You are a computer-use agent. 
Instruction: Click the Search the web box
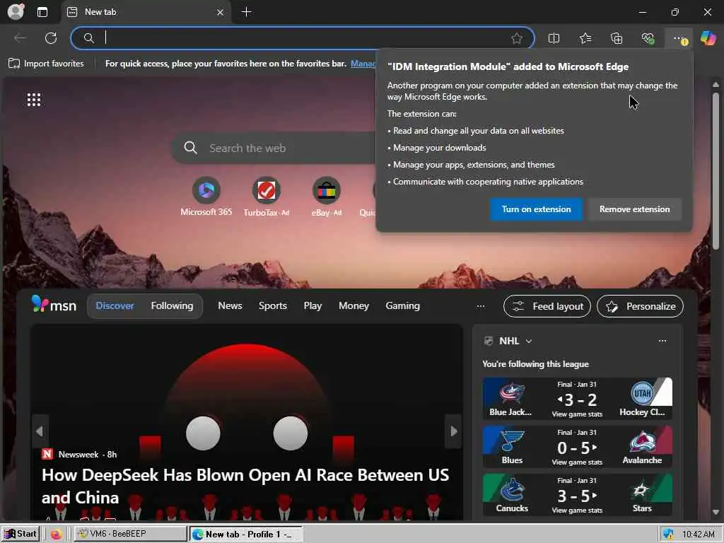pos(275,148)
